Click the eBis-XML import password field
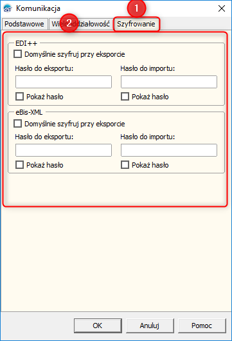Screen dimensions: 232x341 click(169, 150)
